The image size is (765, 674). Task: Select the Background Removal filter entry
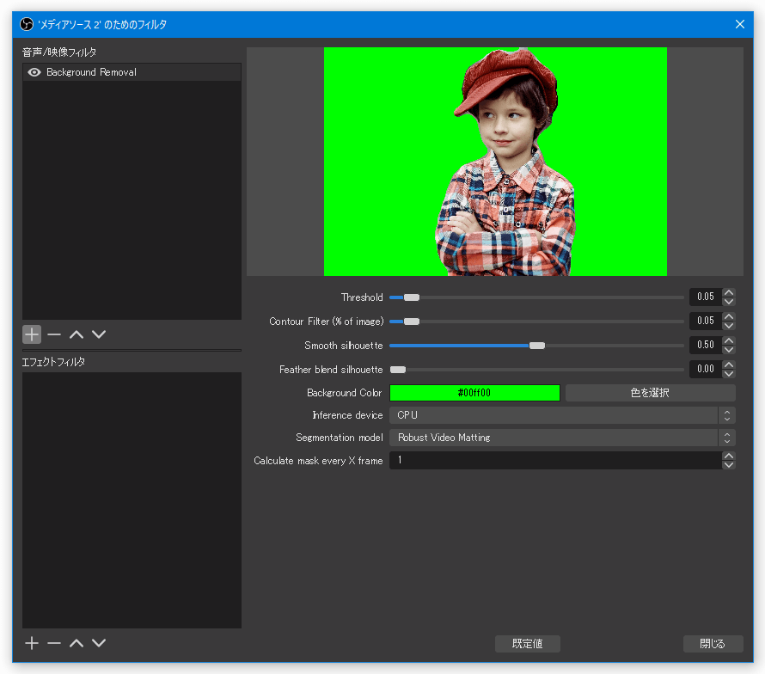132,72
